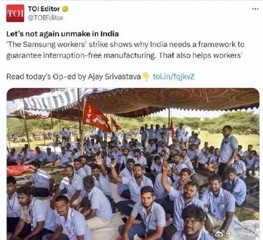Viewport: 263px width, 240px height.
Task: Click the word 'manufacturing' in tweet text
Action: pos(129,55)
